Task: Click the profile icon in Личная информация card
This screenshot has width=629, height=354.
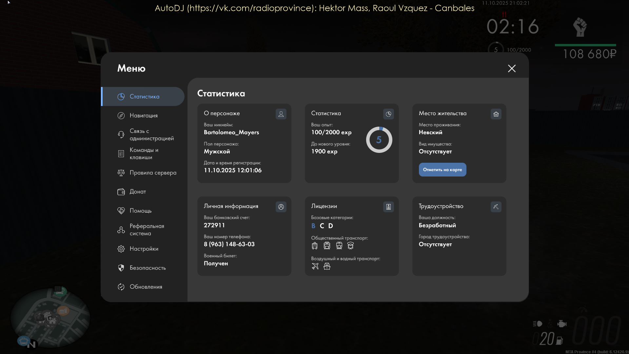Action: point(281,207)
